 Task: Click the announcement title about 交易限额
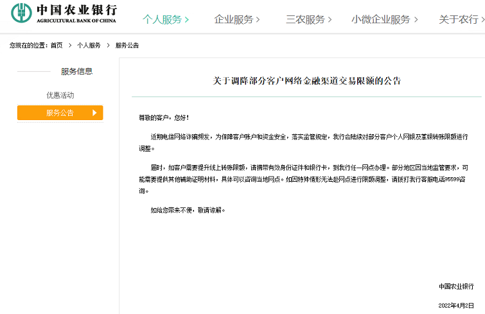[x=306, y=81]
